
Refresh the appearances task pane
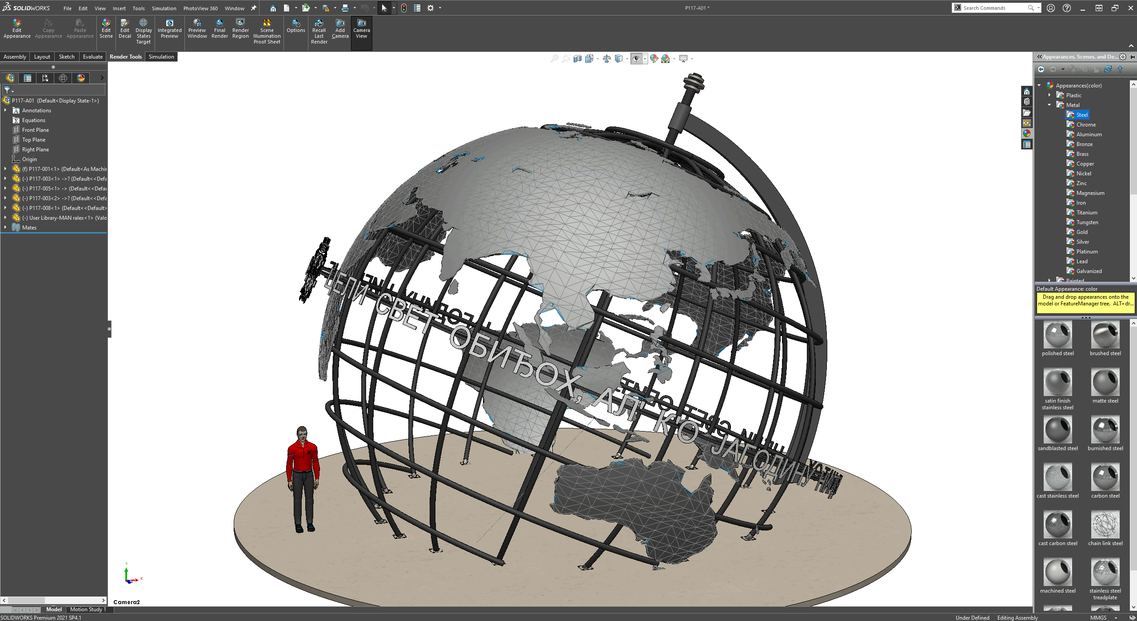point(1108,69)
